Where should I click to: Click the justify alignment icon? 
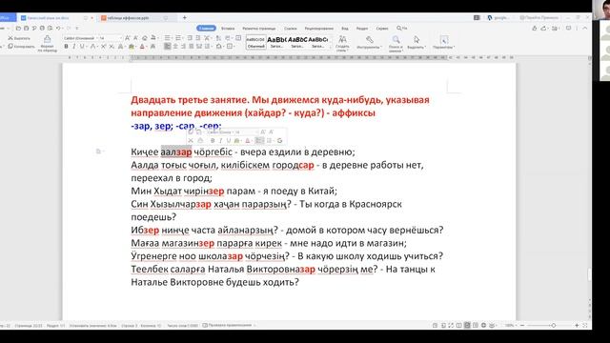coord(191,47)
